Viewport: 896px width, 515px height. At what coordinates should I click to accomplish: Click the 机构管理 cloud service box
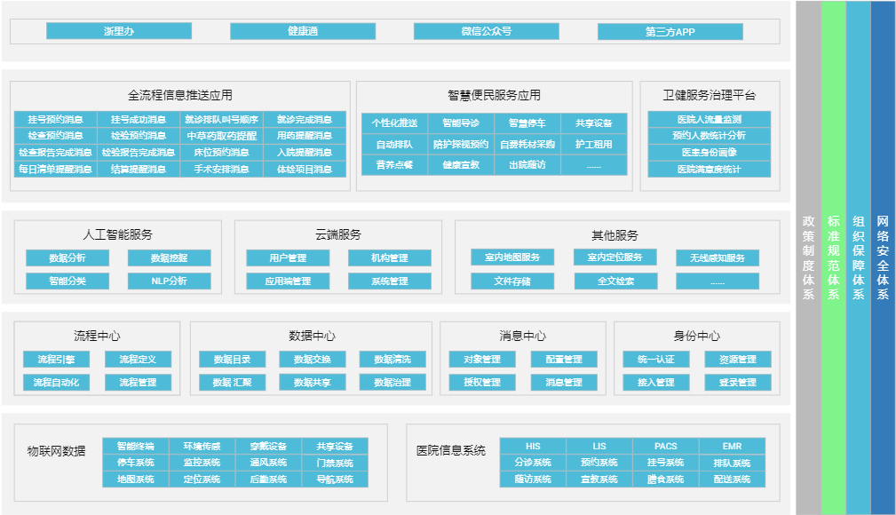point(389,258)
